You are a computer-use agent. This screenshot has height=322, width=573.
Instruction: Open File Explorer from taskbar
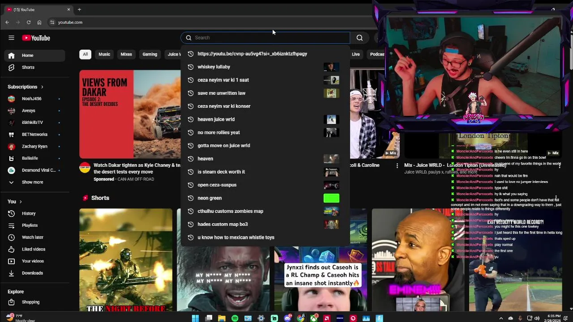click(x=222, y=318)
